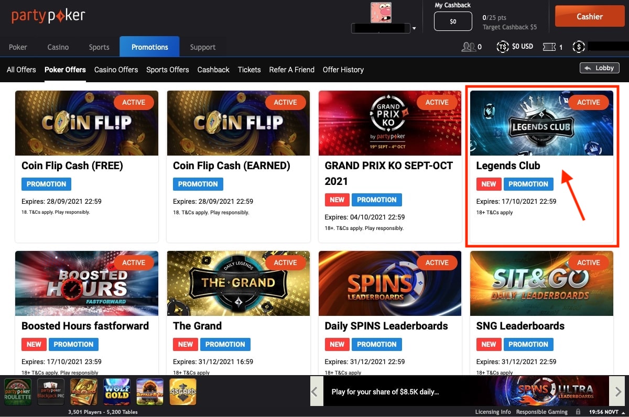
Task: Click the partypoker logo
Action: pyautogui.click(x=48, y=16)
